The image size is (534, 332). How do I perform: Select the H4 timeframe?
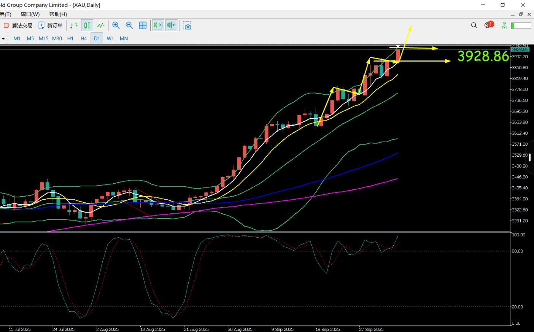tap(84, 38)
